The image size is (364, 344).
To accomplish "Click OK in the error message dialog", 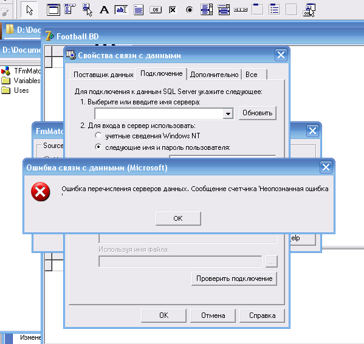I will (x=178, y=218).
